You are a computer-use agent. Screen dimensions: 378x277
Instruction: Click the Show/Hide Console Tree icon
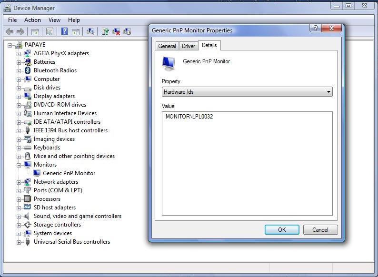[x=35, y=31]
